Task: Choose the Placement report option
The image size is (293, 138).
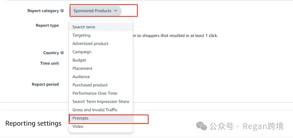Action: 82,69
